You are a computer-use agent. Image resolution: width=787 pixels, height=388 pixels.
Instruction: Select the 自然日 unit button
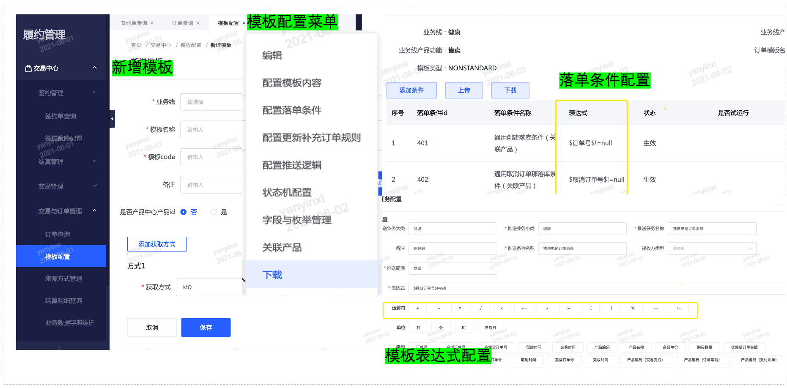pyautogui.click(x=490, y=328)
